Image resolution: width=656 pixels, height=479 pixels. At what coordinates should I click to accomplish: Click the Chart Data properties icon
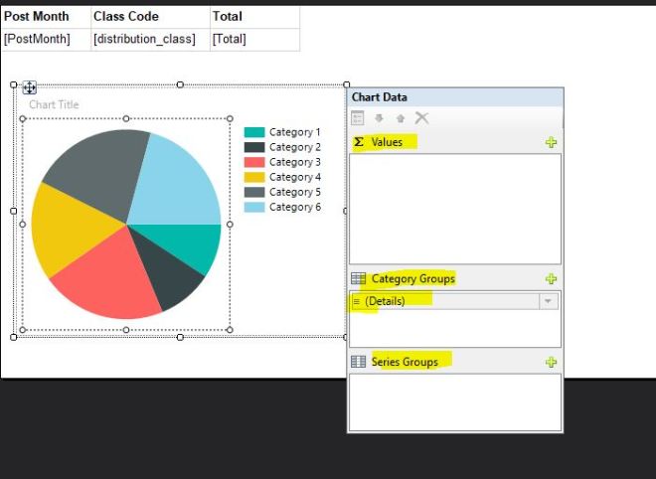(x=357, y=118)
